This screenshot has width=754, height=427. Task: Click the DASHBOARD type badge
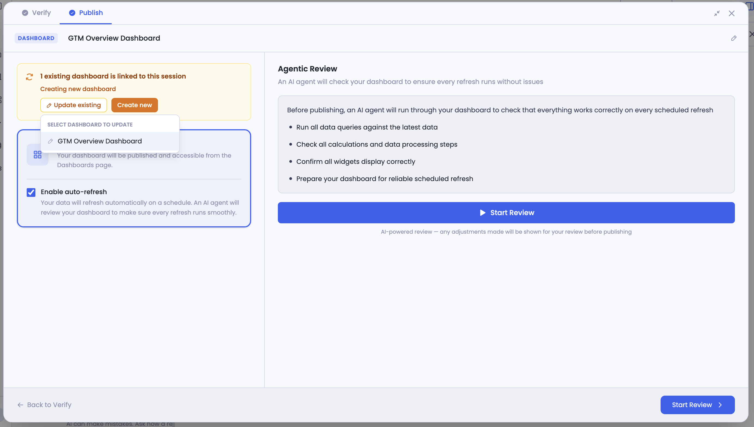[x=36, y=38]
